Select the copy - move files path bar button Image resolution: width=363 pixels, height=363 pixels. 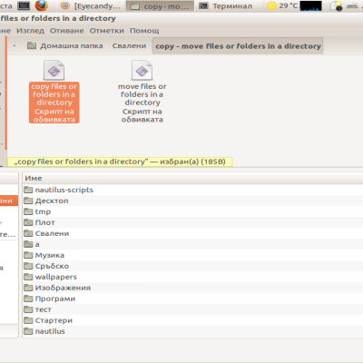tap(238, 46)
